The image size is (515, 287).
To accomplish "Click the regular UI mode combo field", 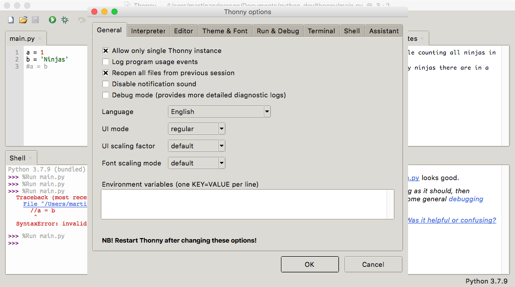I will [x=193, y=129].
